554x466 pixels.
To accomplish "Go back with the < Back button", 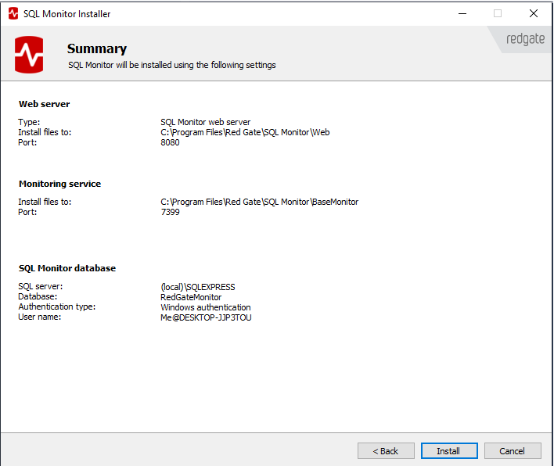I will tap(386, 451).
